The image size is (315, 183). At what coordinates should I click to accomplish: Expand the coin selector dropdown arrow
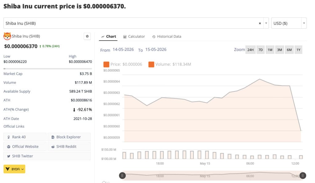266,23
